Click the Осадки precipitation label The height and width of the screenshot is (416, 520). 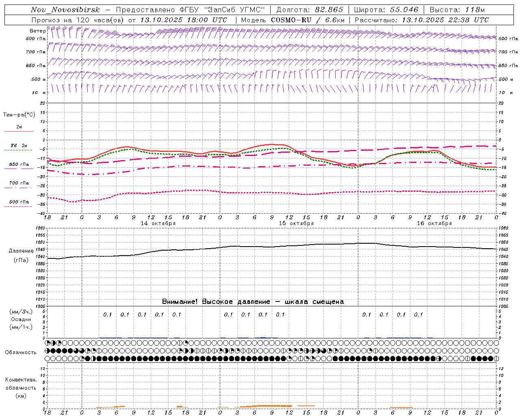(21, 319)
